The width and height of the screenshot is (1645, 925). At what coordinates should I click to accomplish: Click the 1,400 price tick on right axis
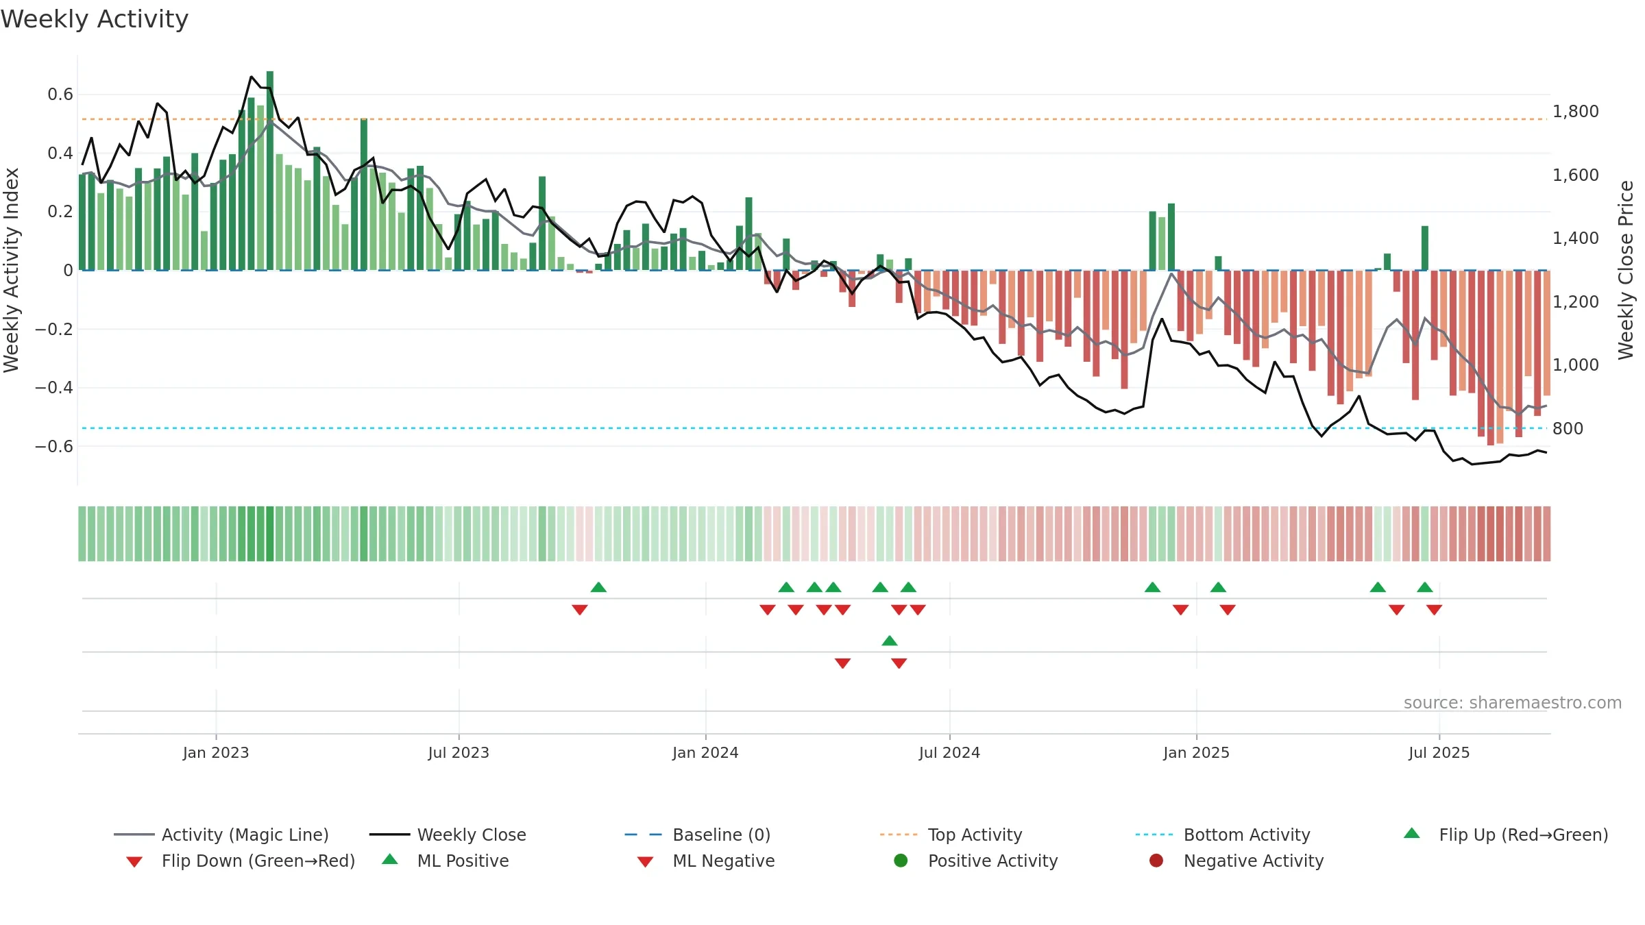[1576, 238]
